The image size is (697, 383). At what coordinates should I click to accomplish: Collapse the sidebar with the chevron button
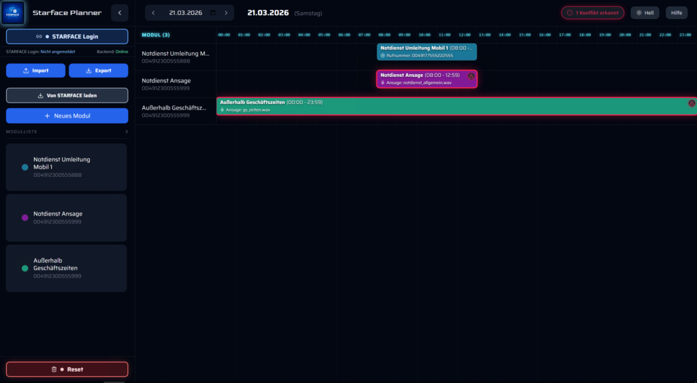pyautogui.click(x=119, y=12)
